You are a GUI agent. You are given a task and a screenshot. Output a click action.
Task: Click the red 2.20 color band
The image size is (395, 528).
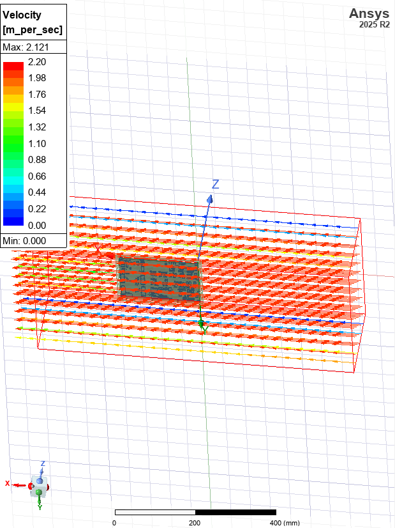[x=13, y=66]
